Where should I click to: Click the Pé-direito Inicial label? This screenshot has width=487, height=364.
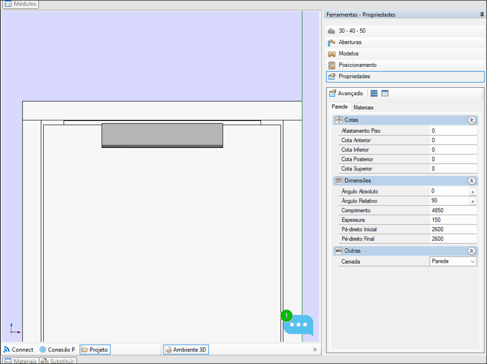(x=359, y=229)
